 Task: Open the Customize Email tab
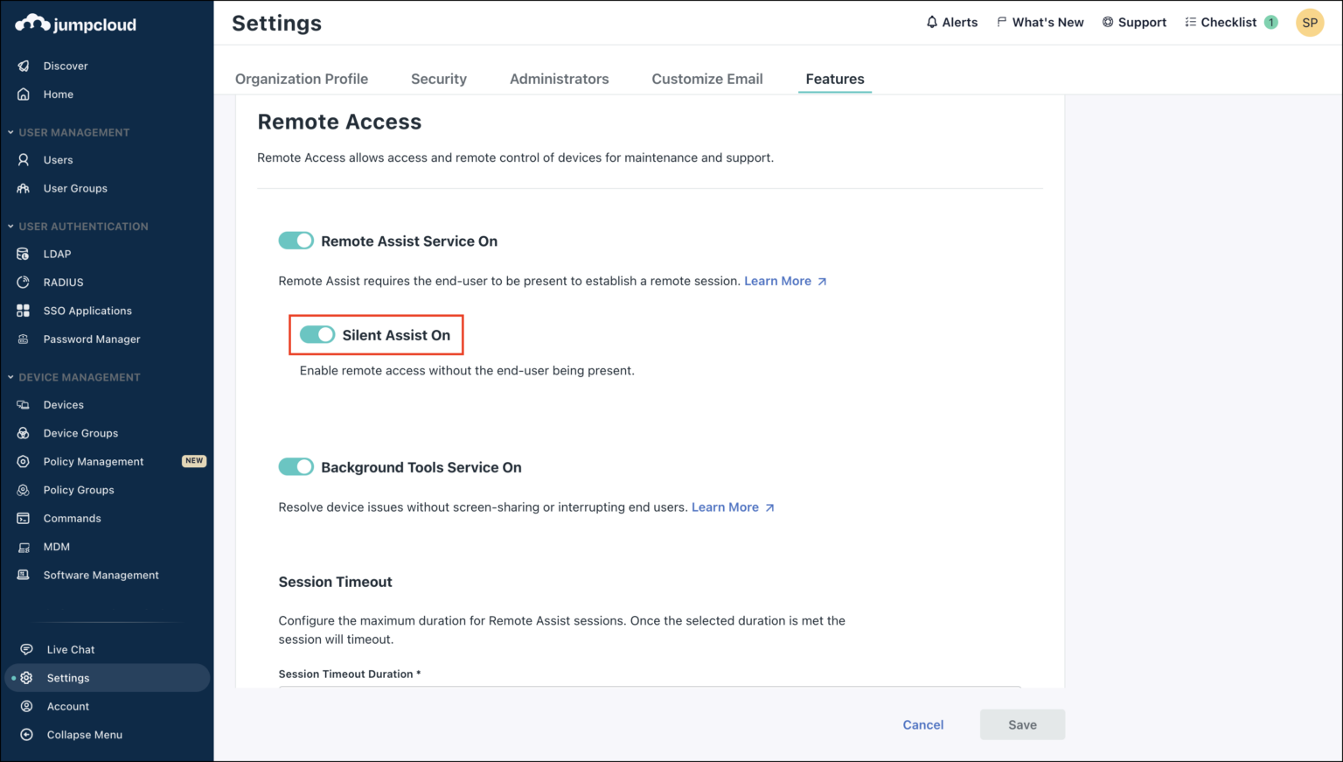point(706,79)
